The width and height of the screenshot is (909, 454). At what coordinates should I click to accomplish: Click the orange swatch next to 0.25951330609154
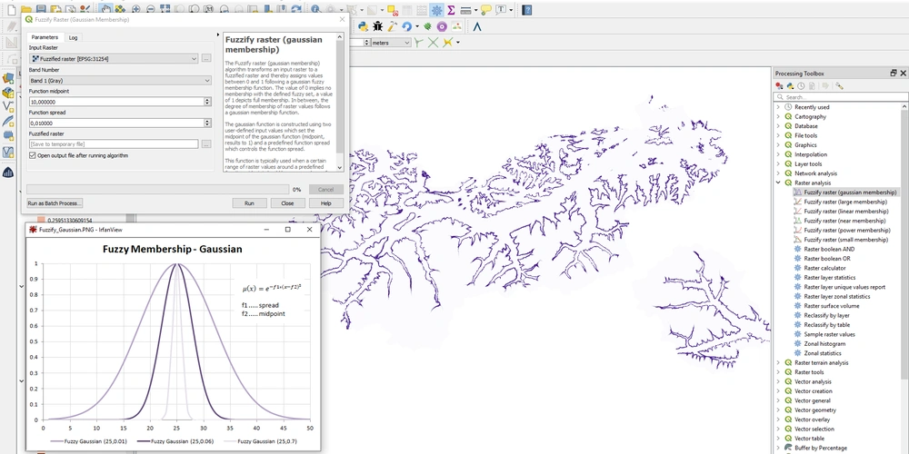coord(41,220)
